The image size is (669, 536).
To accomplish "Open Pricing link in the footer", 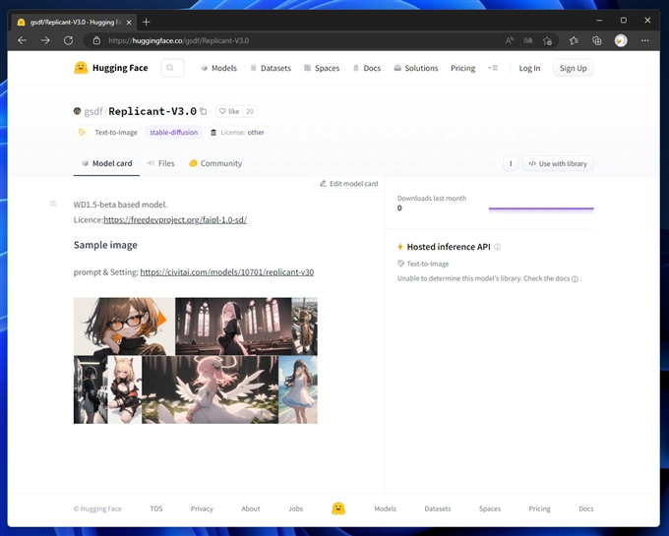I will click(540, 508).
